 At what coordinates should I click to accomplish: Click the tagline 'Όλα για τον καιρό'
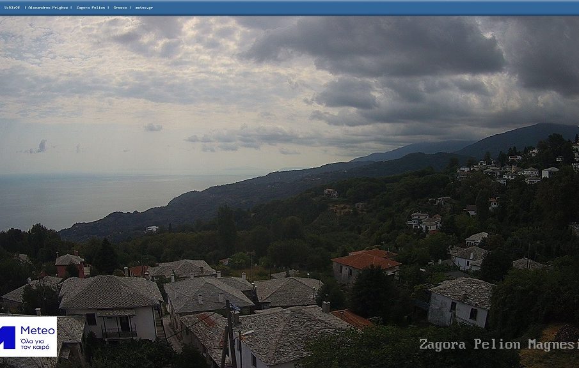pyautogui.click(x=35, y=344)
